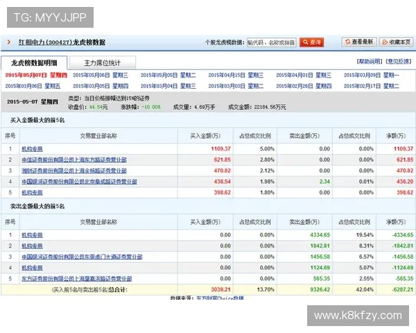Open 机构专用 link in the 5.00% buy row
Viewport: 416px width, 333px height.
pyautogui.click(x=32, y=149)
